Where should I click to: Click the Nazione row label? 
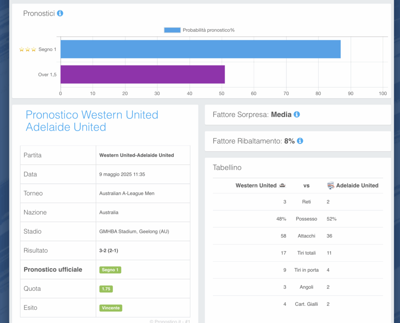[x=35, y=212]
